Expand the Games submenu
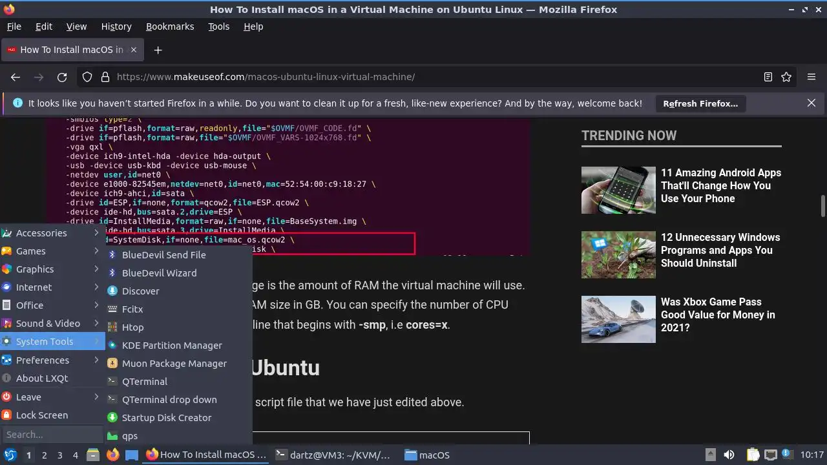Screen dimensions: 827x465 coord(52,251)
